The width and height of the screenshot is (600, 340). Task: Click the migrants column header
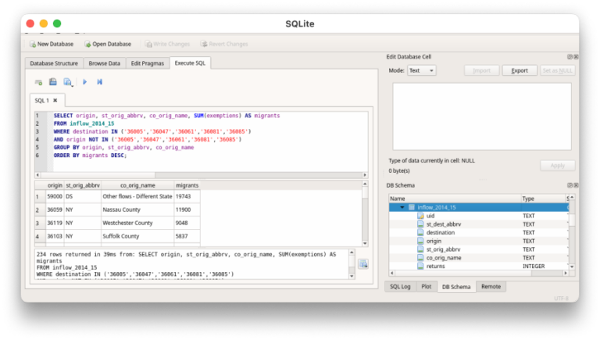187,185
